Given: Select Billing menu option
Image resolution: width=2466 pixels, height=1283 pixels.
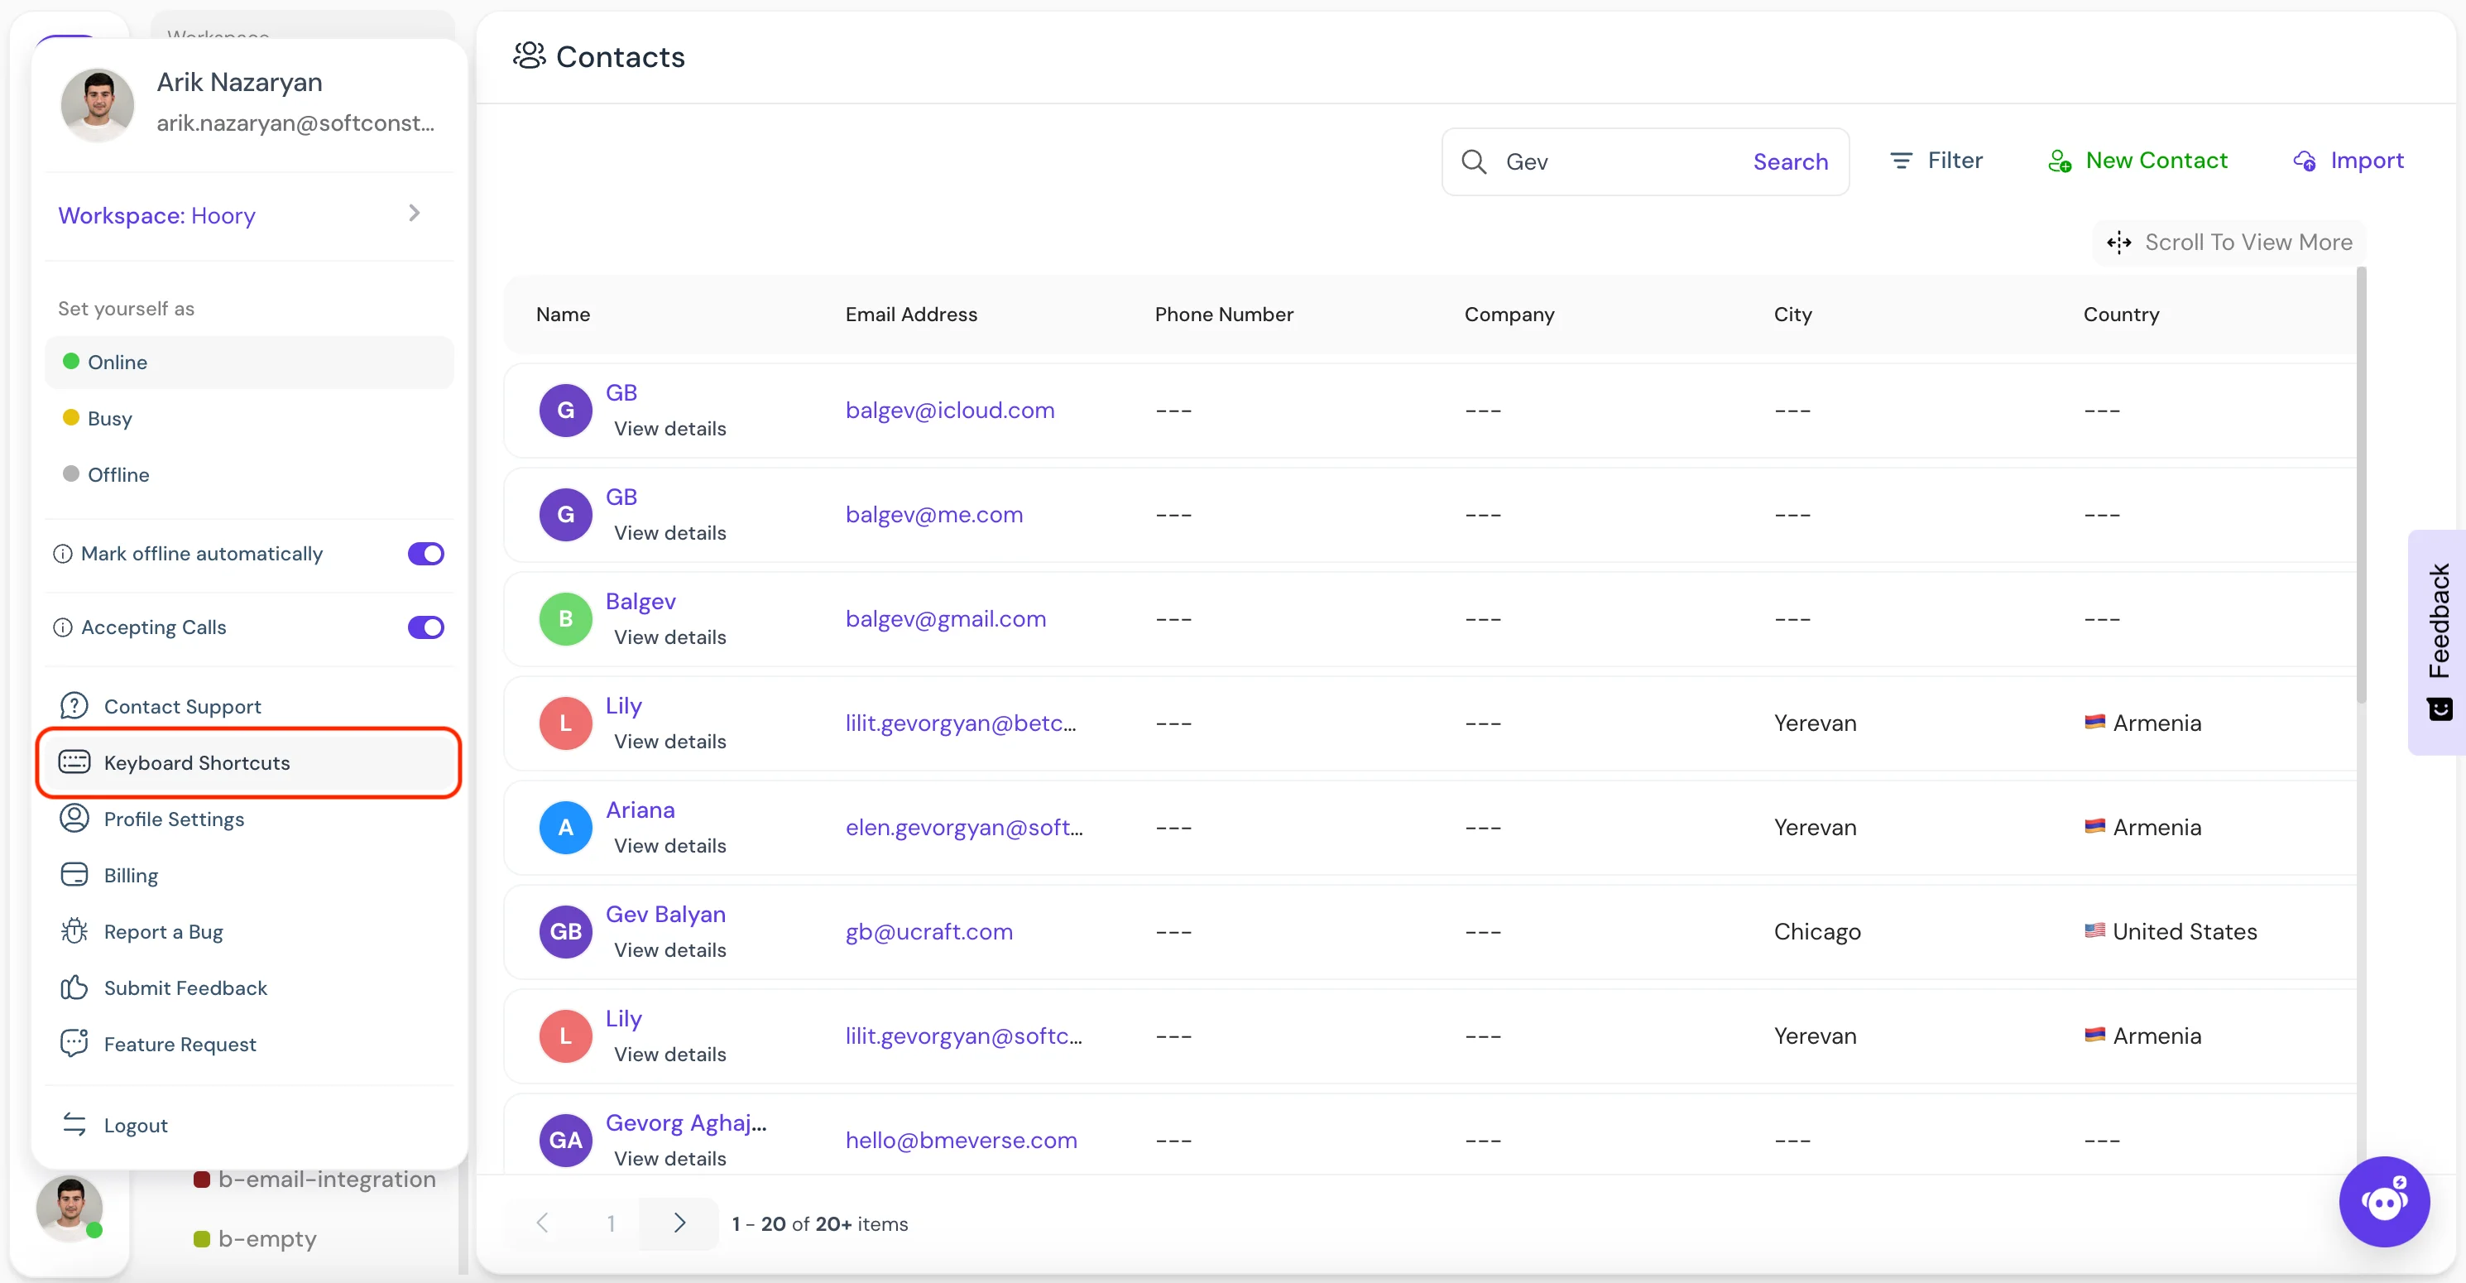Looking at the screenshot, I should (x=131, y=875).
